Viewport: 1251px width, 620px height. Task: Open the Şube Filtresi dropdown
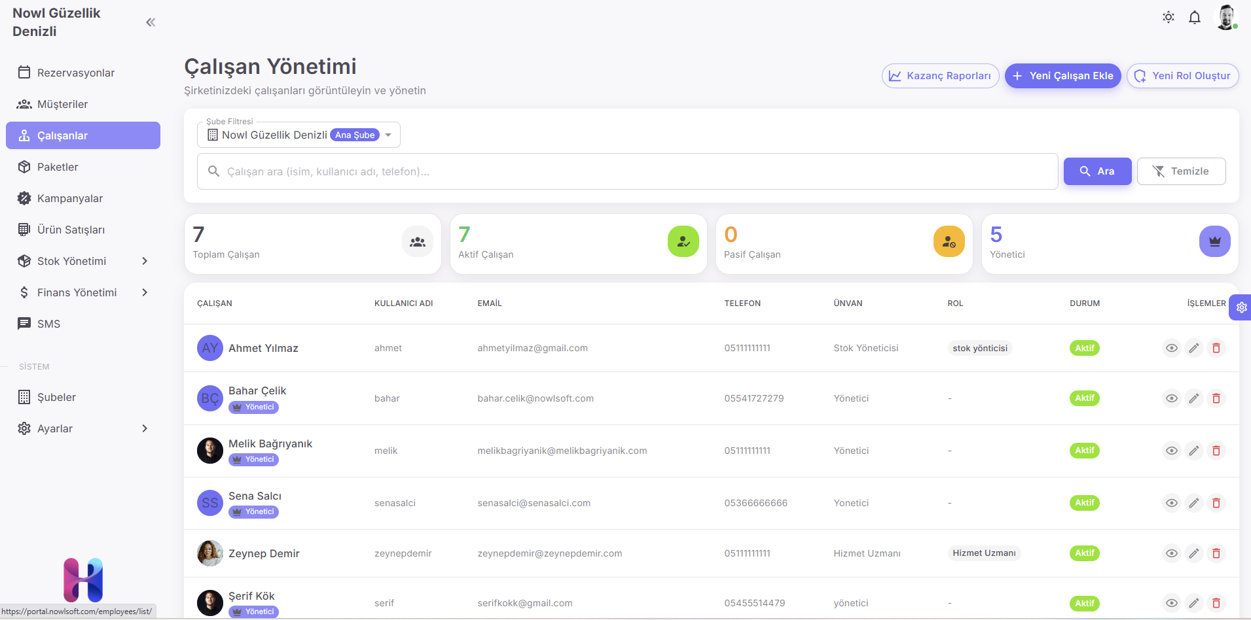click(x=299, y=135)
